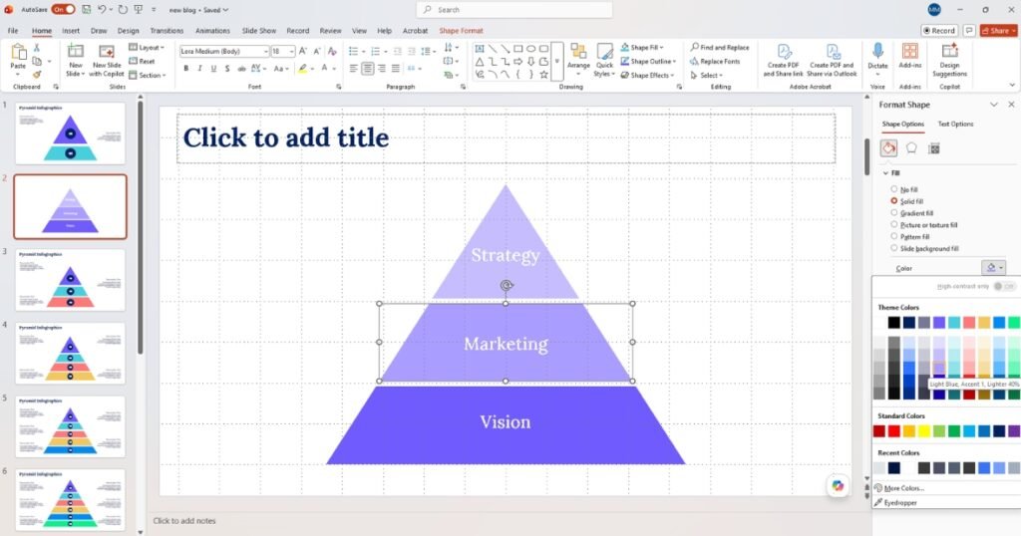The height and width of the screenshot is (536, 1021).
Task: Open the Insert ribbon tab
Action: 71,31
